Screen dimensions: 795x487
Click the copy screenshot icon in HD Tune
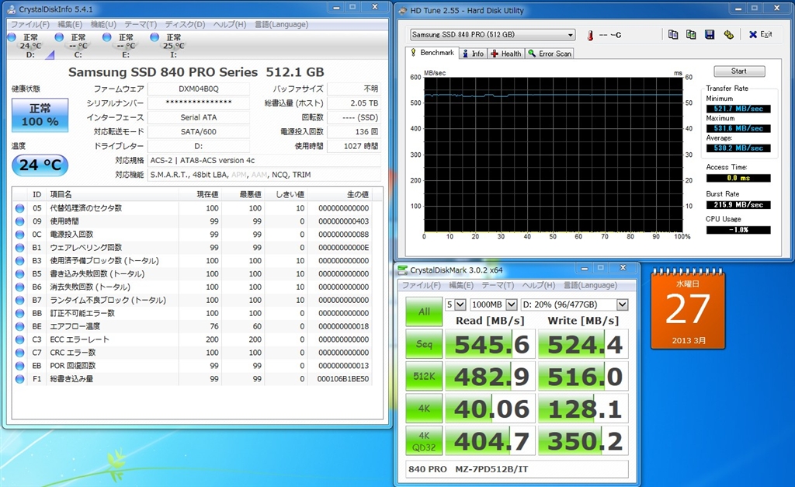tap(691, 34)
